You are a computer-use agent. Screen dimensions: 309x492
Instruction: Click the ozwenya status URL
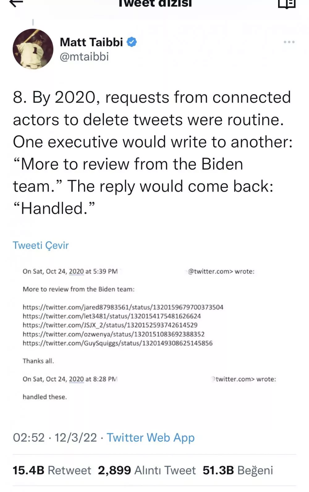(x=113, y=334)
